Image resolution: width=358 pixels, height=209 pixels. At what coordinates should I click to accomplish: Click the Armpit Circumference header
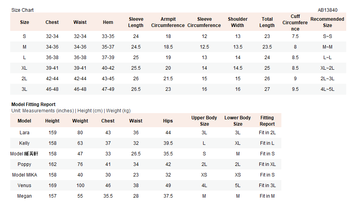click(x=168, y=22)
